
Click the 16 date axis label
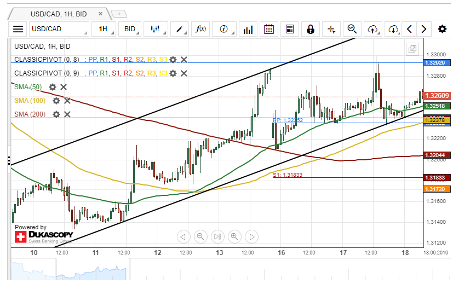pyautogui.click(x=282, y=253)
